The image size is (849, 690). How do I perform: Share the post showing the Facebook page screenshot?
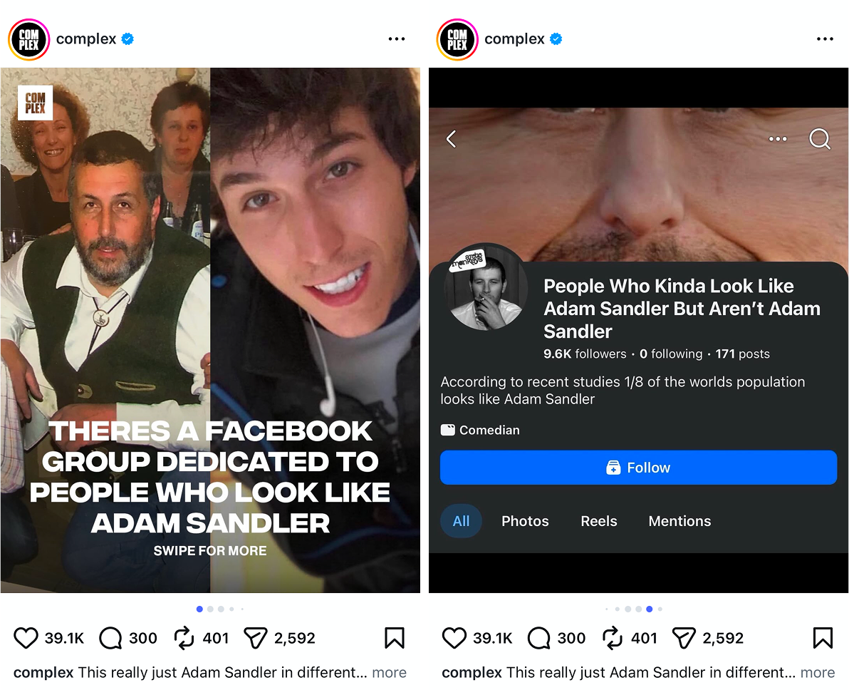click(x=684, y=638)
